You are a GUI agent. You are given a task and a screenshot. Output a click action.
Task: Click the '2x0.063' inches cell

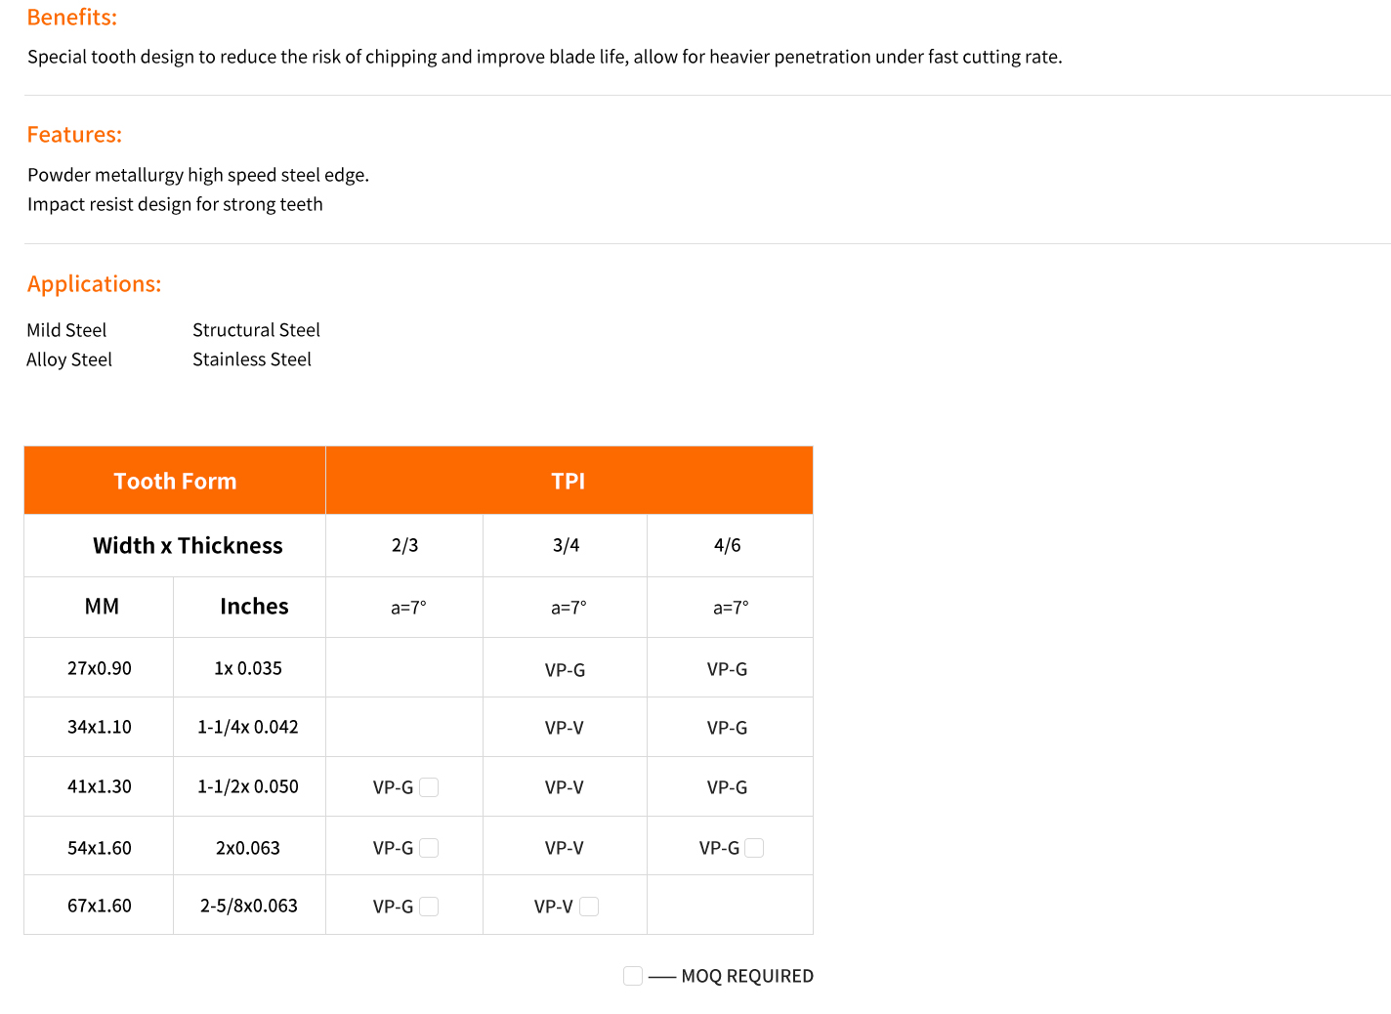tap(248, 848)
